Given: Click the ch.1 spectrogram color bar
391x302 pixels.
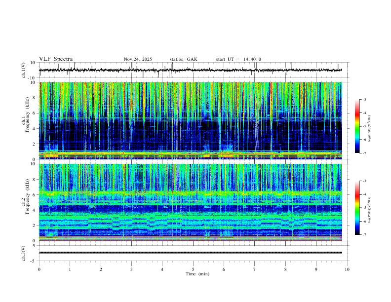Looking at the screenshot, I should (357, 126).
